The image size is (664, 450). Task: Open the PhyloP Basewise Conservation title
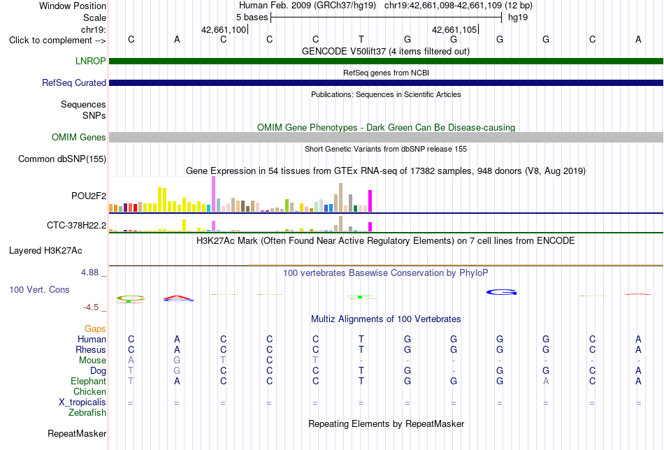[386, 273]
